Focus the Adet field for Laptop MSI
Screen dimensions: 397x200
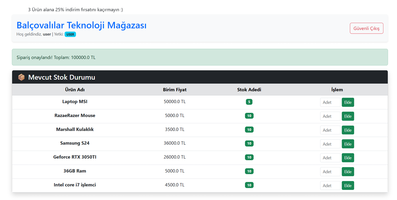330,102
